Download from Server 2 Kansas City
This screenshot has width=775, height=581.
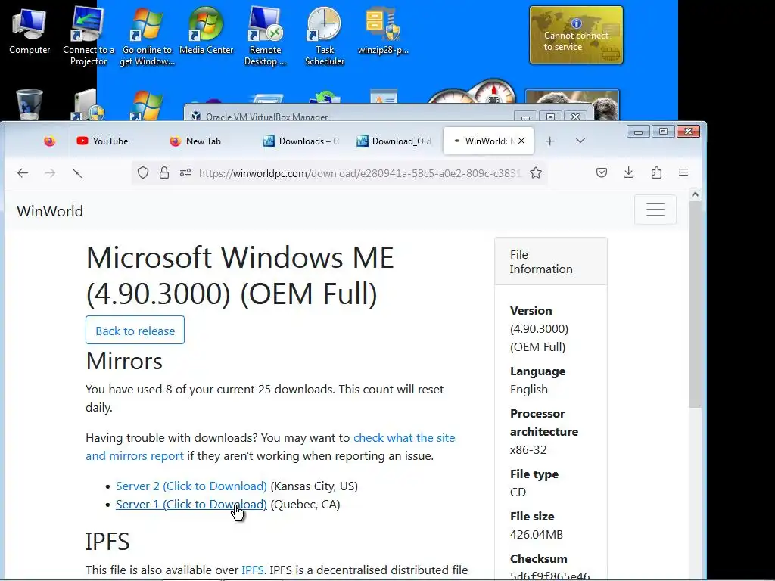(x=191, y=486)
